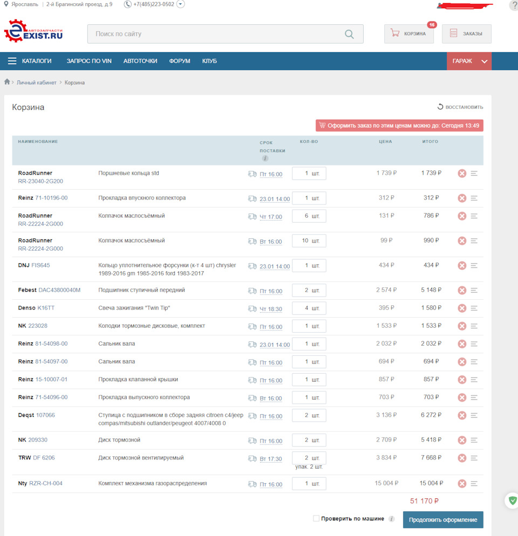The width and height of the screenshot is (518, 536).
Task: Click the Exist.ru logo
Action: (x=33, y=31)
